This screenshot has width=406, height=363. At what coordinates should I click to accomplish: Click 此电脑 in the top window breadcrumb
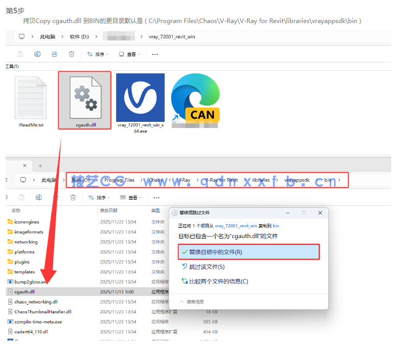click(x=48, y=36)
